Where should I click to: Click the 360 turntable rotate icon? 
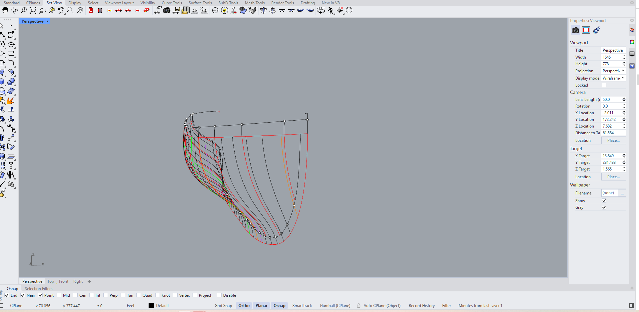[321, 10]
